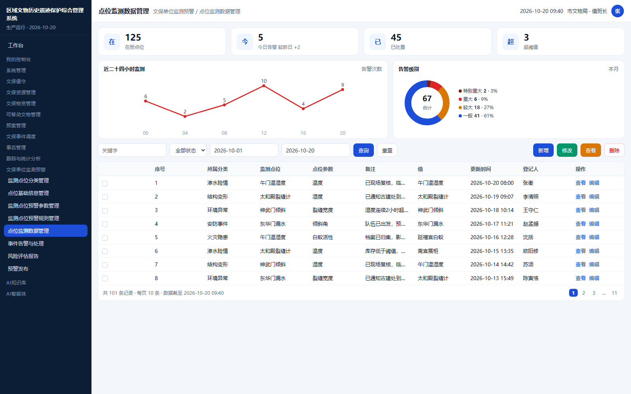This screenshot has width=631, height=394.
Task: Click the 特别重大 legend color dot
Action: click(x=460, y=91)
